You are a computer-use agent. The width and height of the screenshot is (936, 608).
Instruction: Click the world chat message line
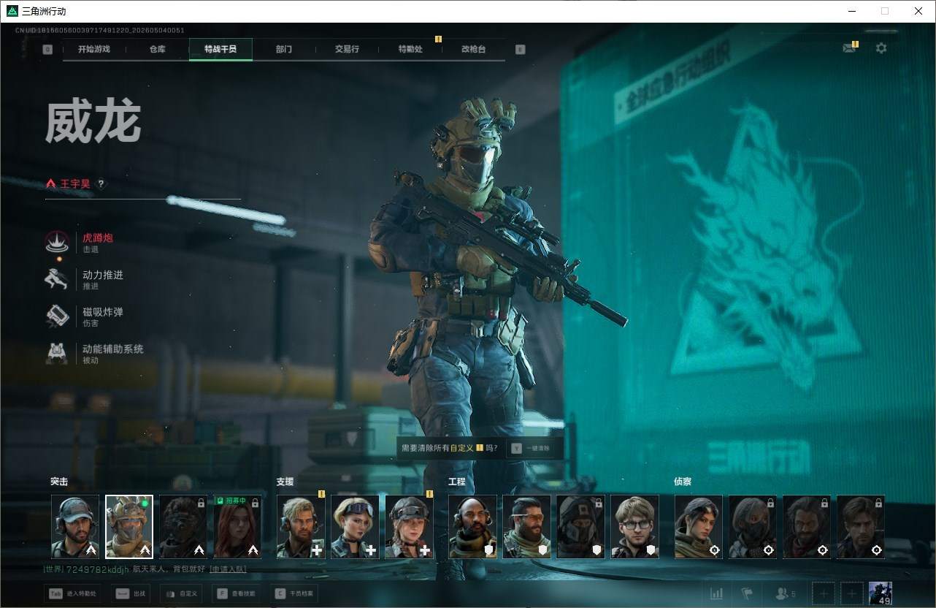pyautogui.click(x=145, y=569)
